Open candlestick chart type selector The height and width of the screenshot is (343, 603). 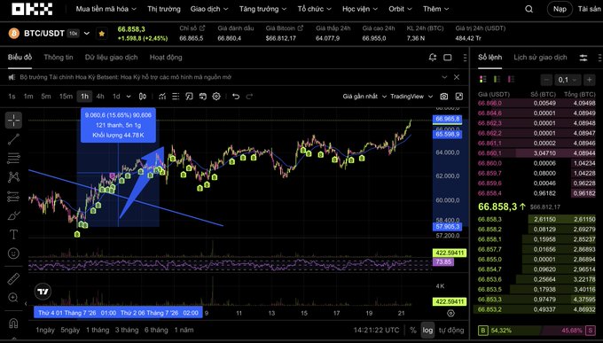[142, 97]
